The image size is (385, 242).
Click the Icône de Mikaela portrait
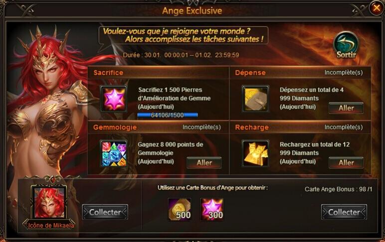(x=49, y=202)
